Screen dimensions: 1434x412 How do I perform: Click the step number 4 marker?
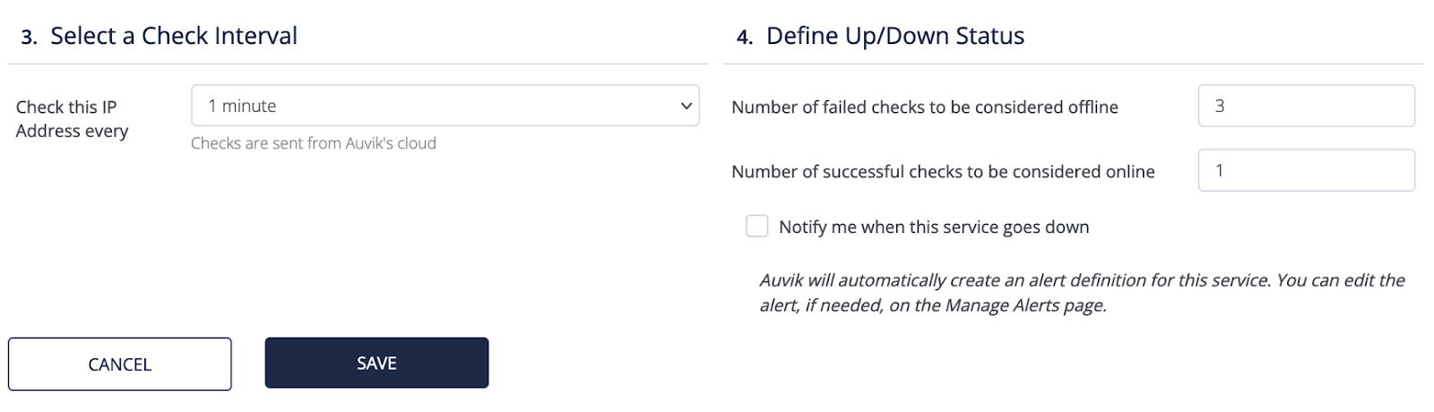pos(745,38)
